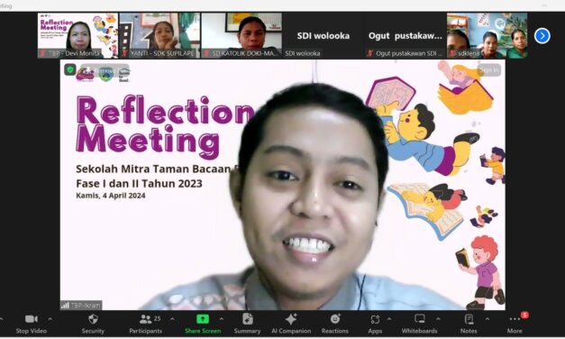The height and width of the screenshot is (339, 565).
Task: Select the Ogut pustakawan participant tile
Action: pyautogui.click(x=405, y=35)
